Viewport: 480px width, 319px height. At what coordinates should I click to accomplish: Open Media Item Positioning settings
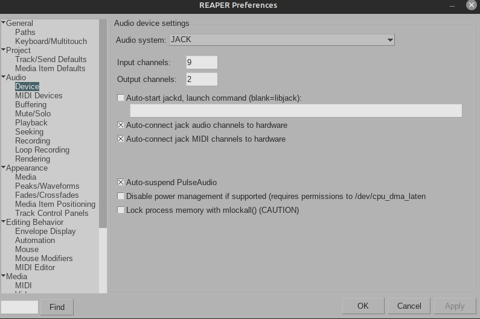pyautogui.click(x=56, y=204)
